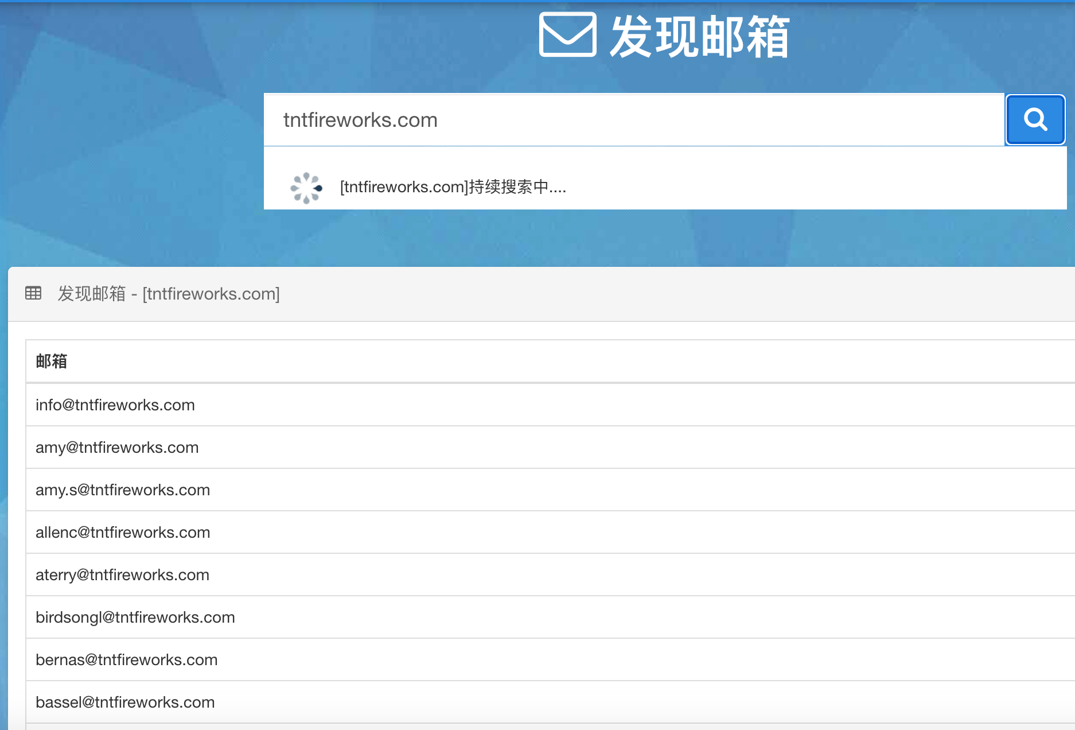Click amy.s@tntfireworks.com row

coord(123,490)
